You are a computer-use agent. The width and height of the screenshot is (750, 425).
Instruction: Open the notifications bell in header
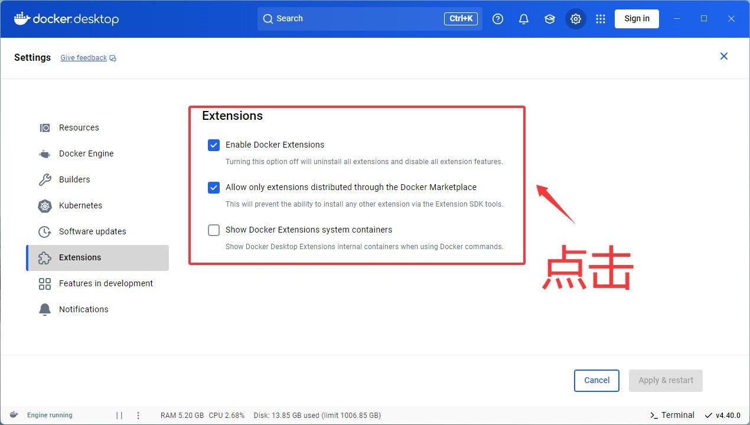coord(524,19)
